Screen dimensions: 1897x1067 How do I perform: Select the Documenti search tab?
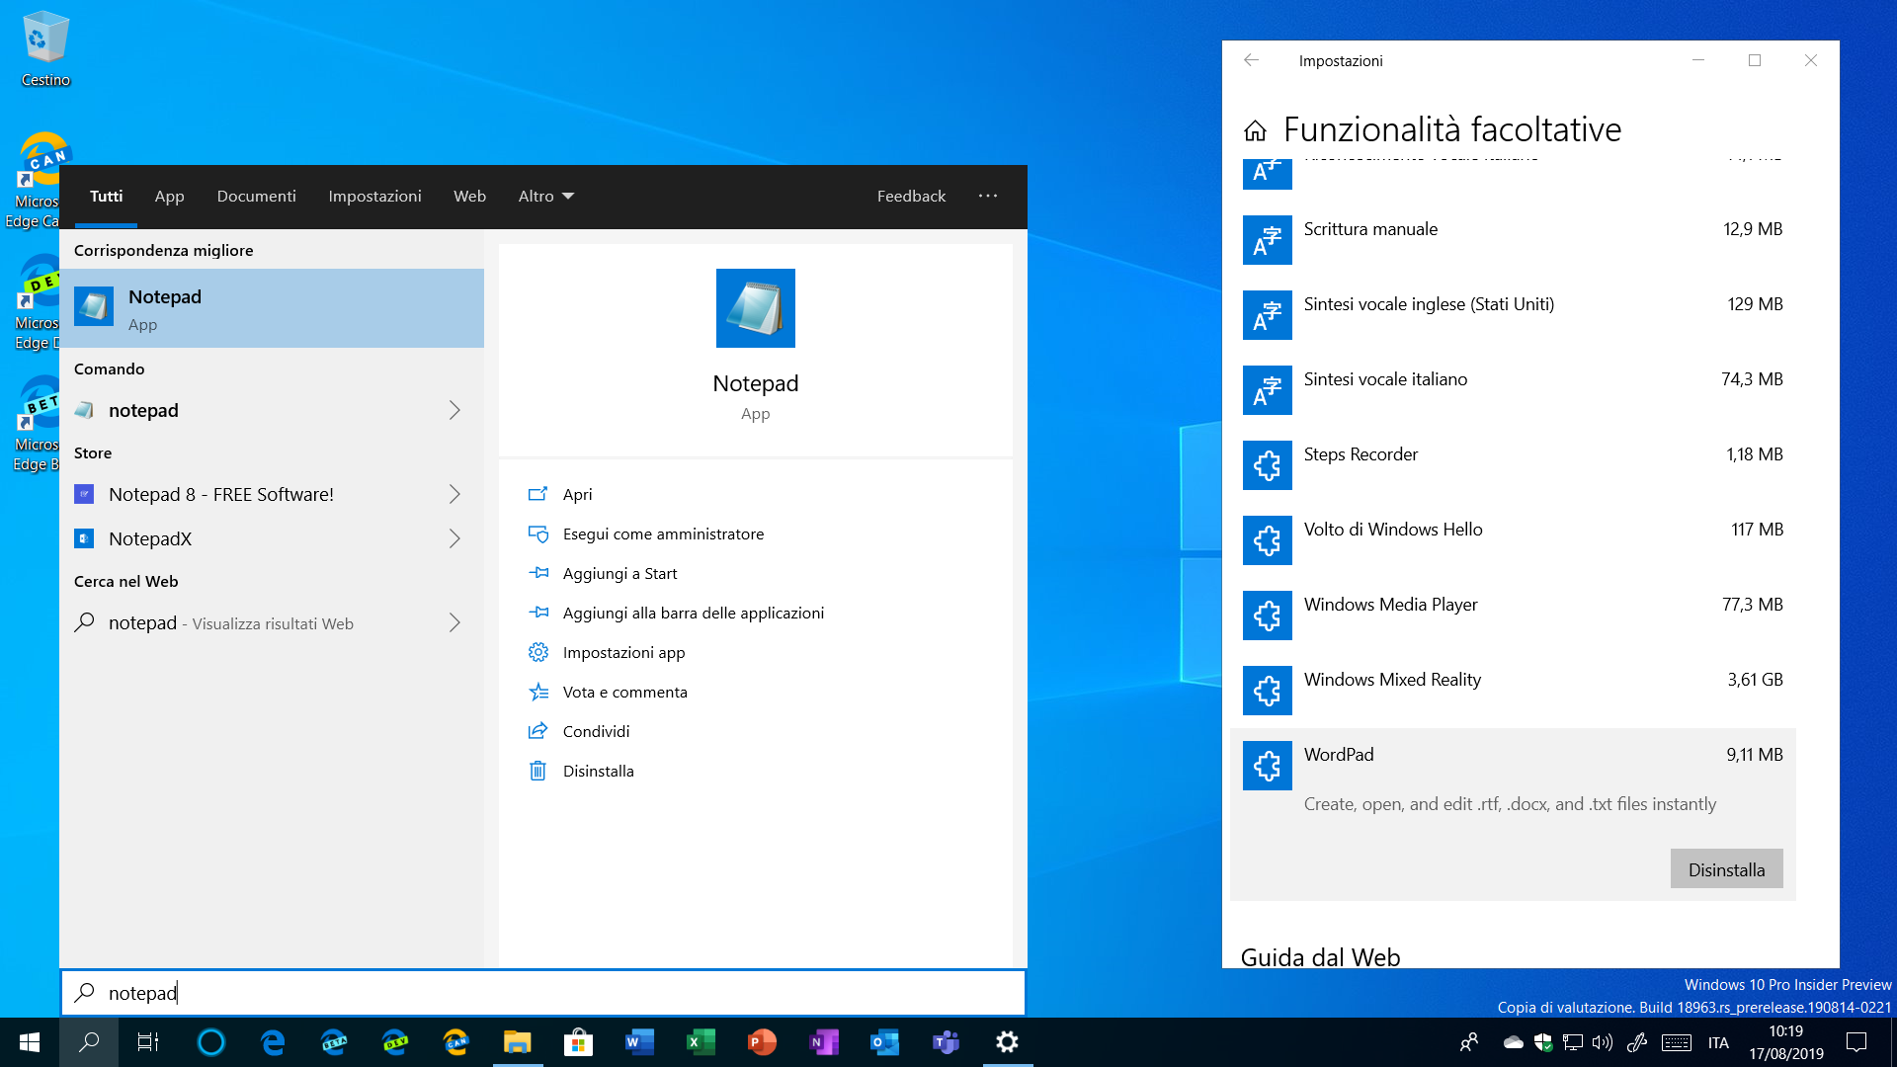click(x=257, y=196)
